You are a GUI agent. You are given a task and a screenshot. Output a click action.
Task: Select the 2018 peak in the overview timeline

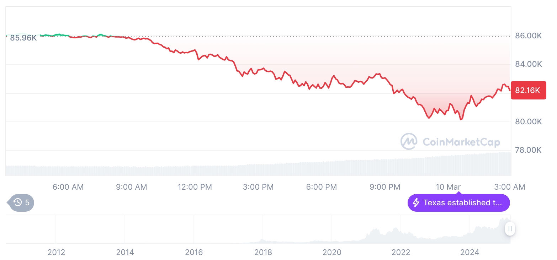point(262,239)
